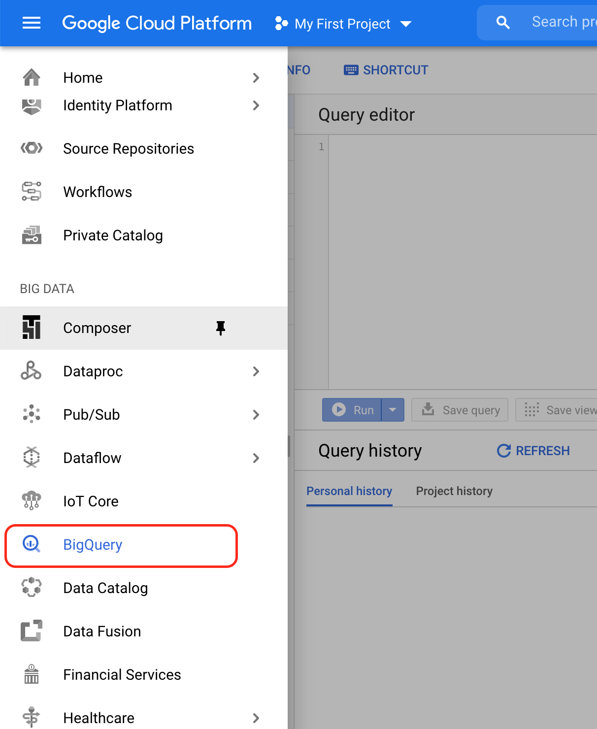
Task: Unpin Composer using the pin icon
Action: pyautogui.click(x=221, y=328)
